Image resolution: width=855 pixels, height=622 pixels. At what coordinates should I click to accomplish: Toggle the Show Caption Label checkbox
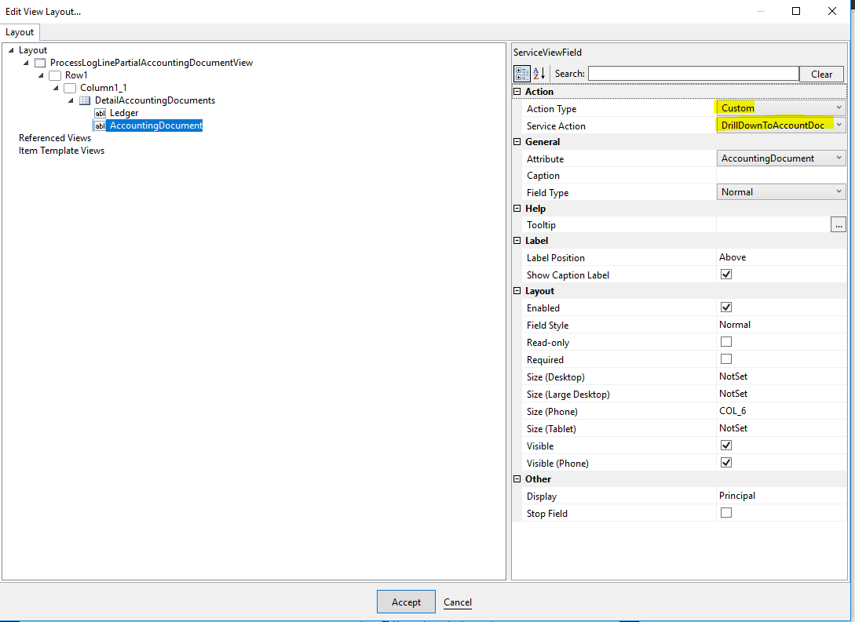pos(725,275)
